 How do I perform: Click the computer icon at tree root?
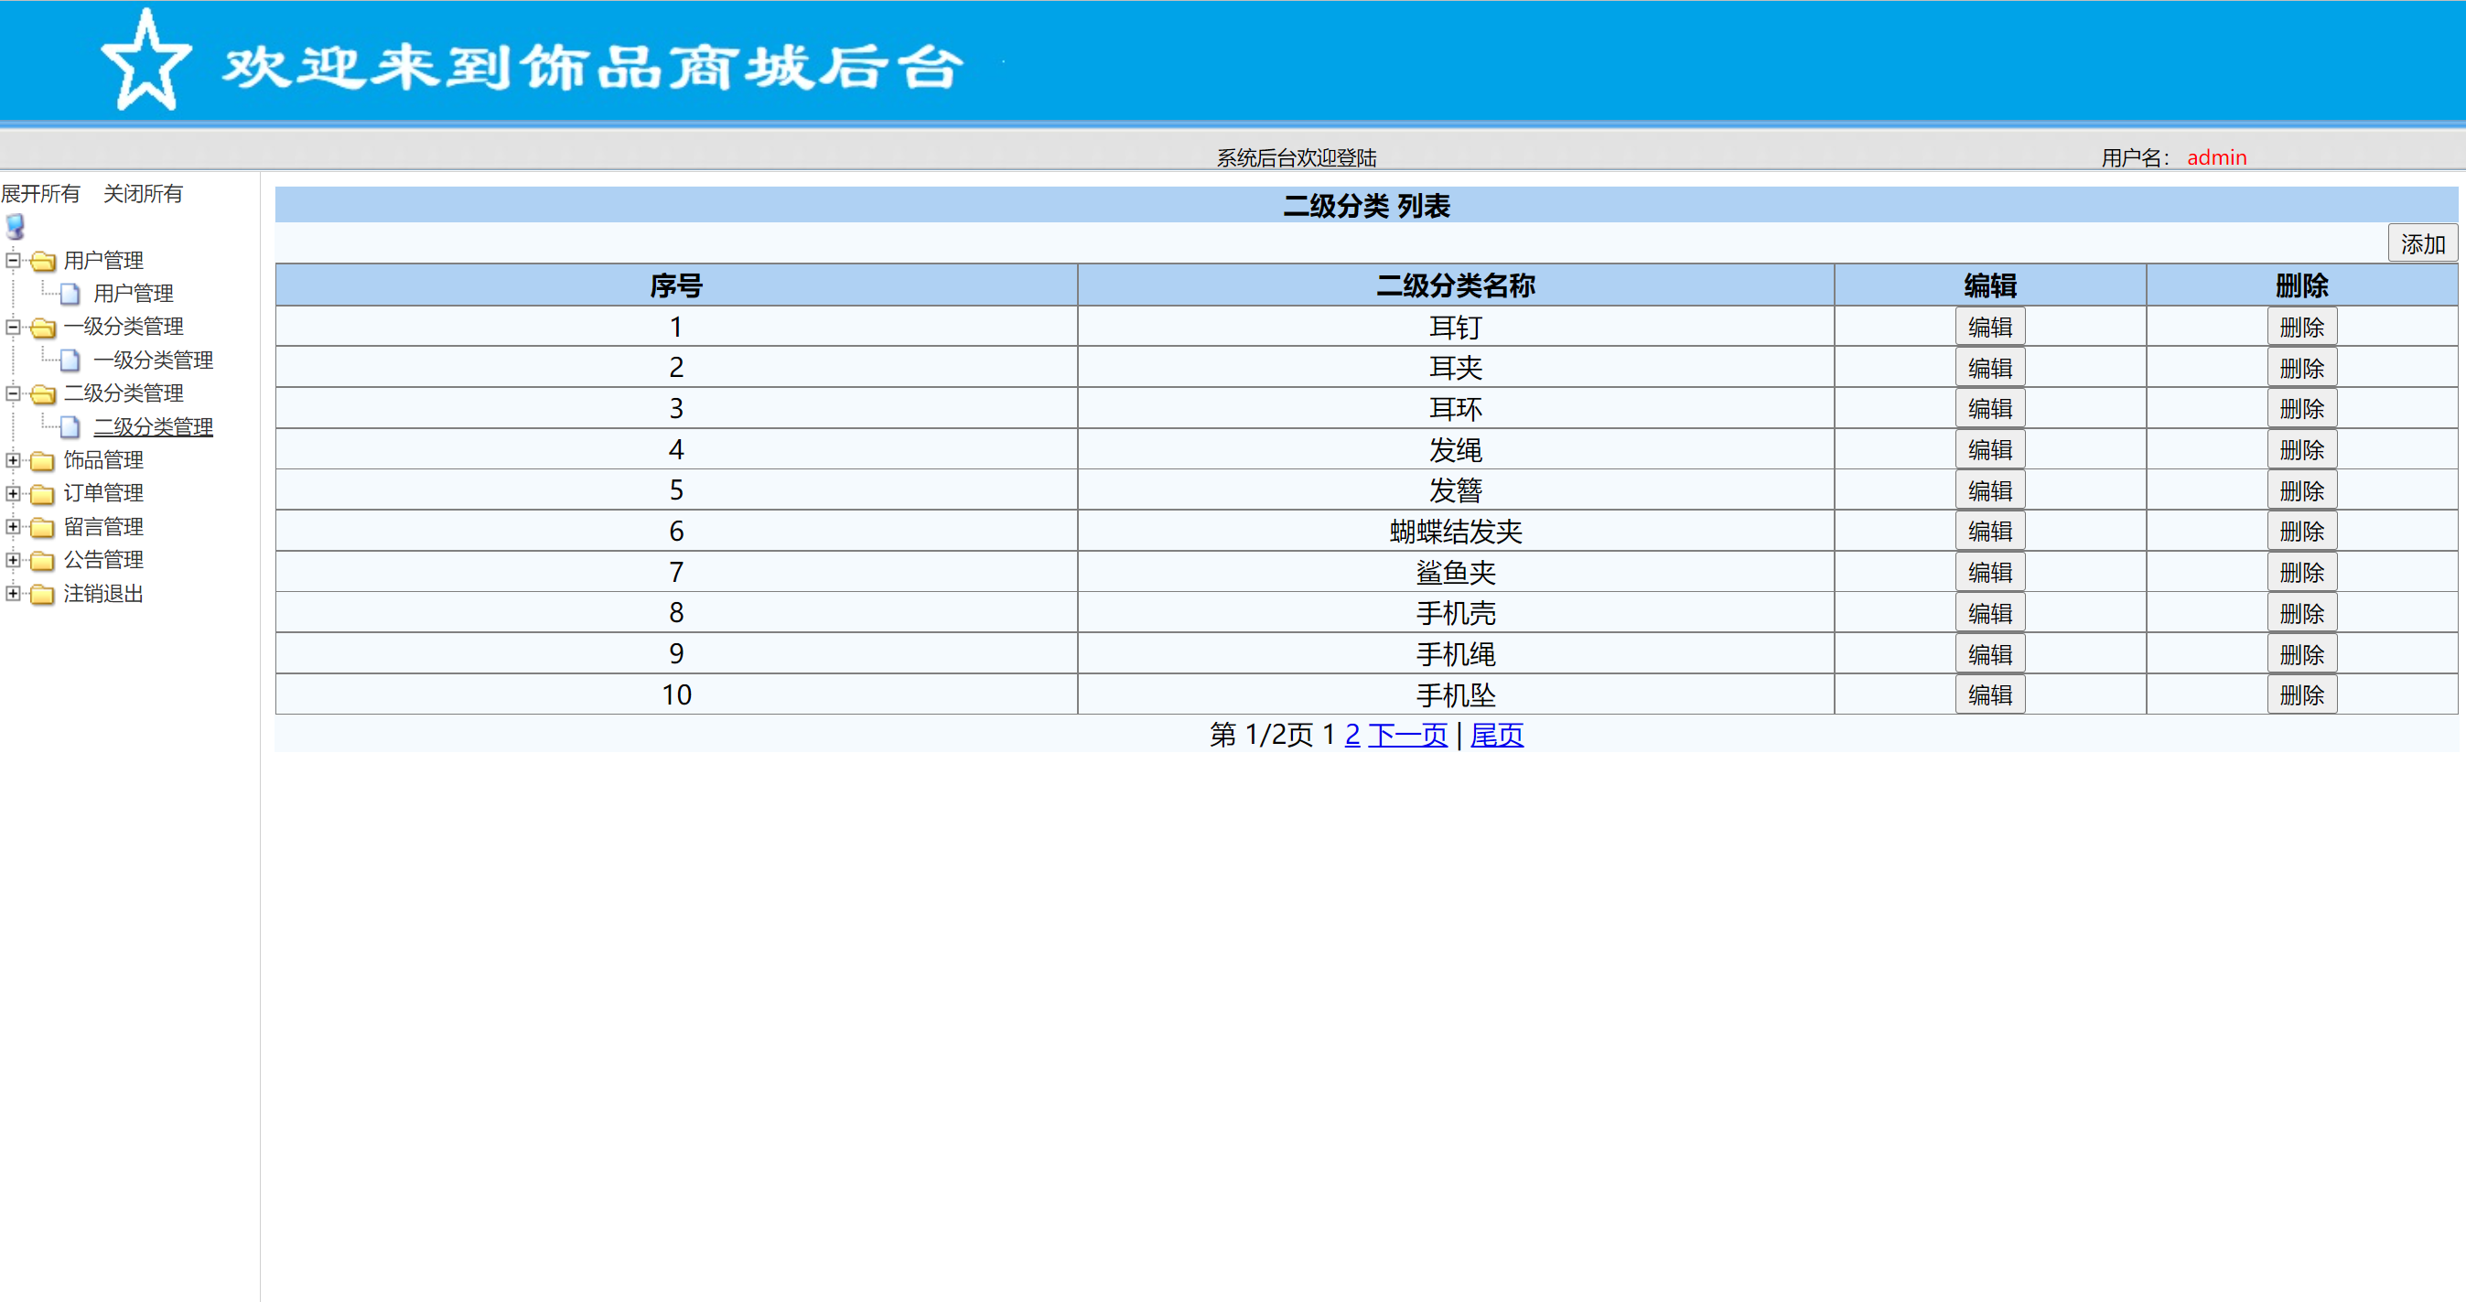(13, 227)
